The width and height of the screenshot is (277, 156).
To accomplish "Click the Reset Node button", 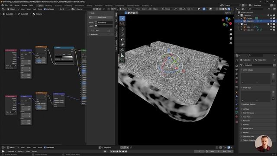I will click(101, 17).
